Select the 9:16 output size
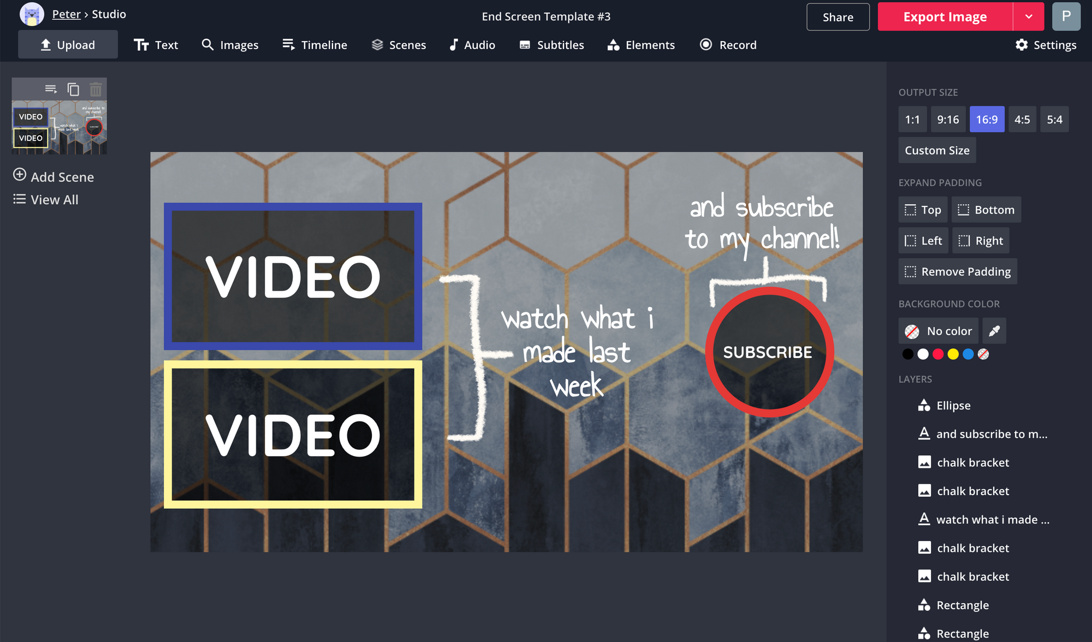This screenshot has height=642, width=1092. click(x=948, y=120)
